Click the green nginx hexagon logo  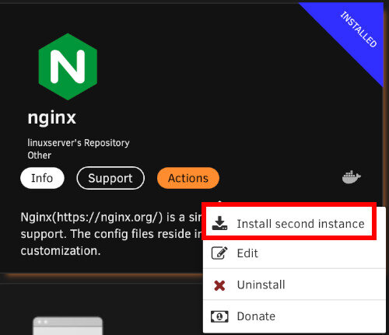pos(68,67)
